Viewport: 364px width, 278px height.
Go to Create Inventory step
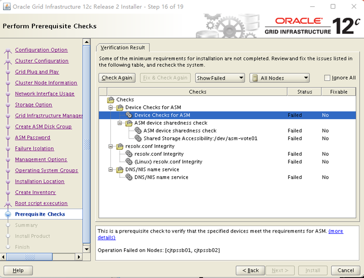pyautogui.click(x=35, y=192)
